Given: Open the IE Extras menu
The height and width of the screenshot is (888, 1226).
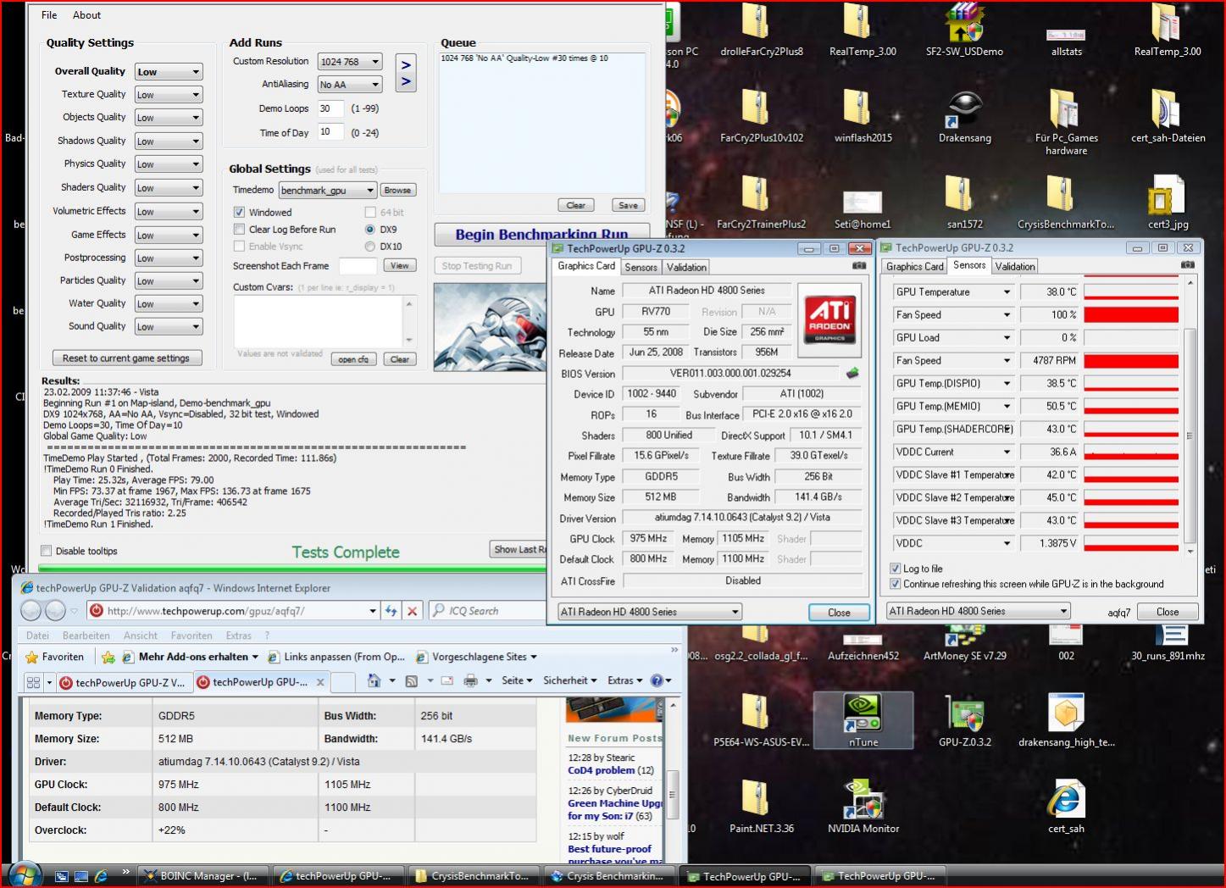Looking at the screenshot, I should [238, 635].
